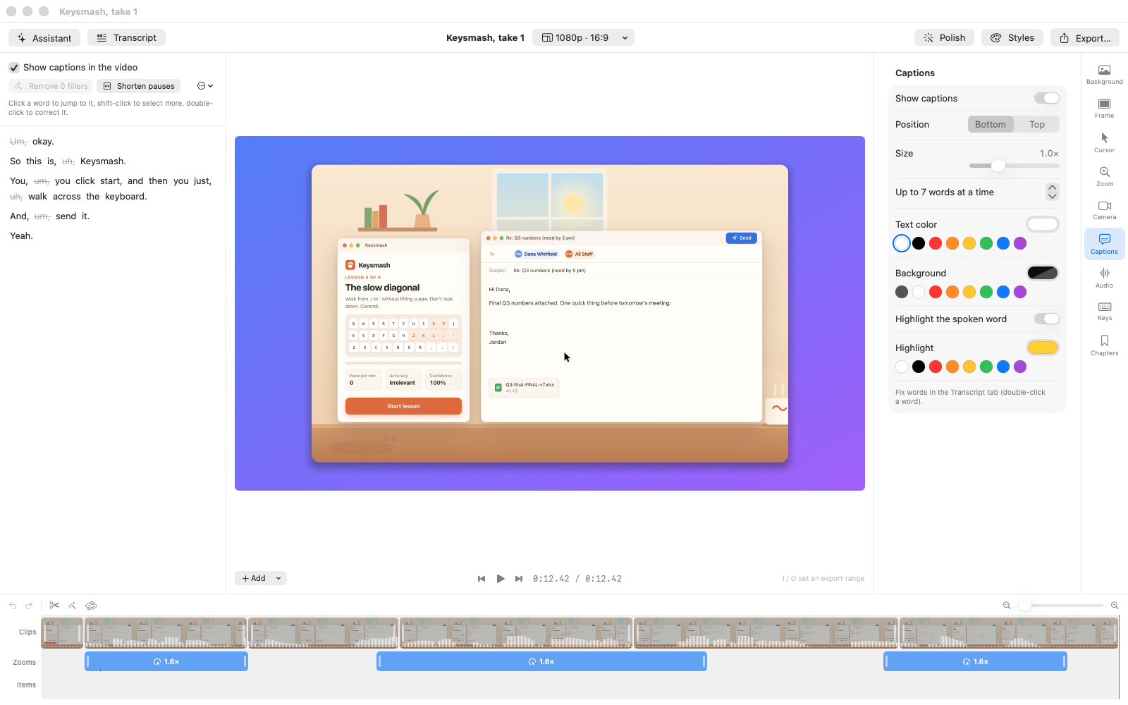
Task: Click the scissors split tool
Action: coord(54,606)
